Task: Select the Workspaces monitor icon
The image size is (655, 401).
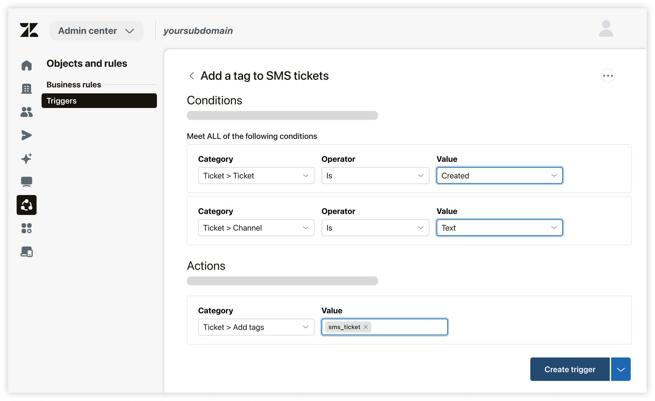Action: click(27, 181)
